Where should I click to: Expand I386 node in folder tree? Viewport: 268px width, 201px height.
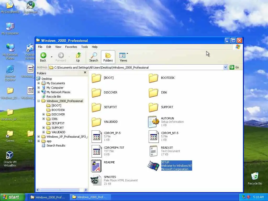pyautogui.click(x=44, y=119)
